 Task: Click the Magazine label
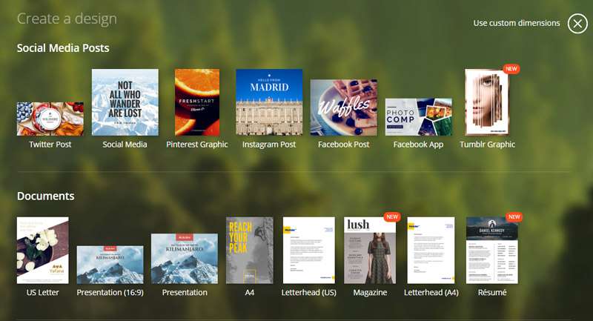tap(370, 293)
